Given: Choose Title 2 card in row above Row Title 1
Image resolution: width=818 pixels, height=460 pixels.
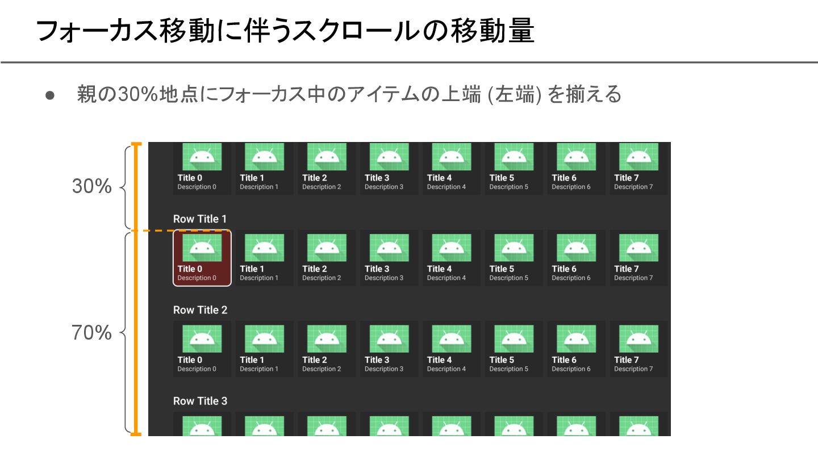Looking at the screenshot, I should [x=327, y=169].
